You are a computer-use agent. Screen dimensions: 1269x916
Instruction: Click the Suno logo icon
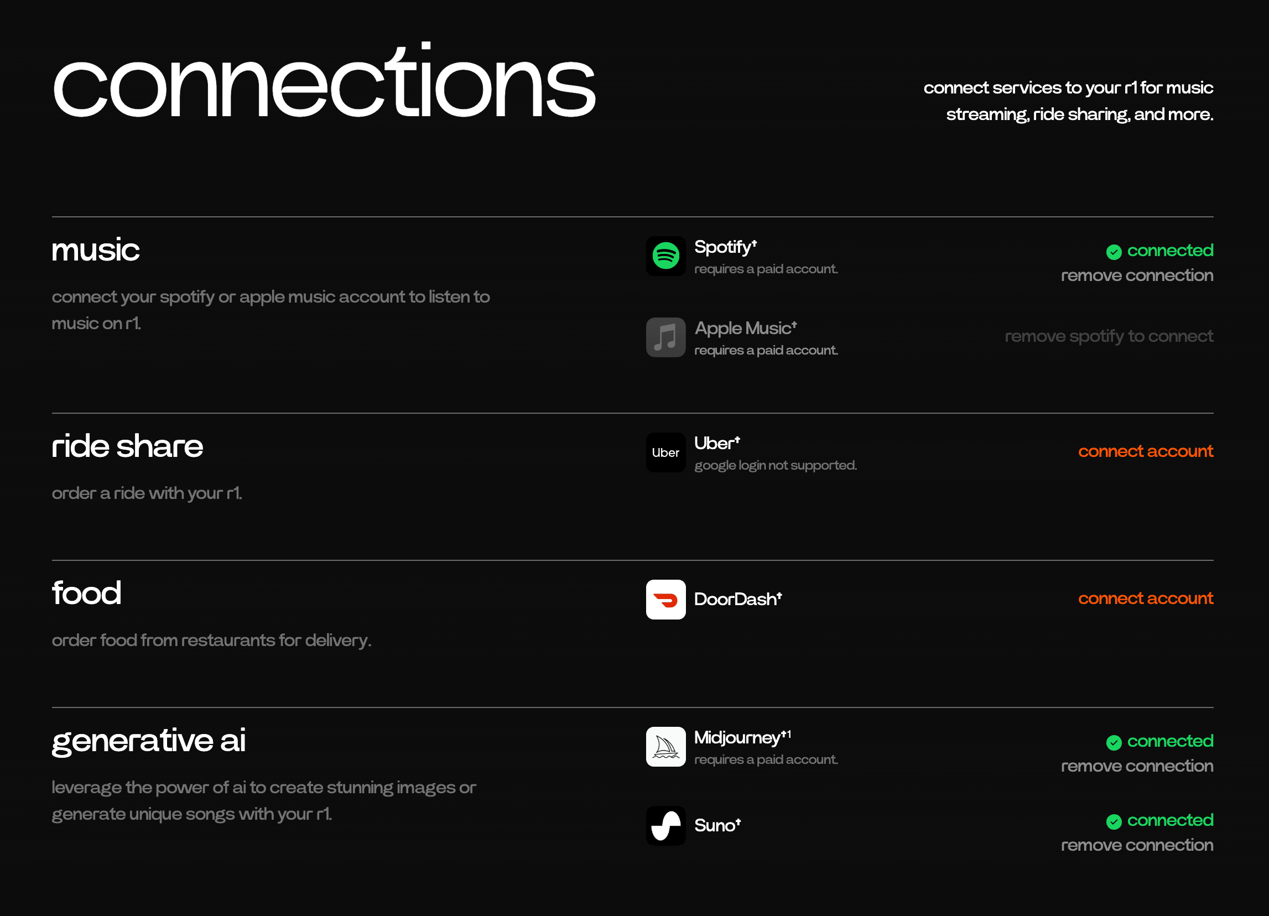click(x=665, y=825)
